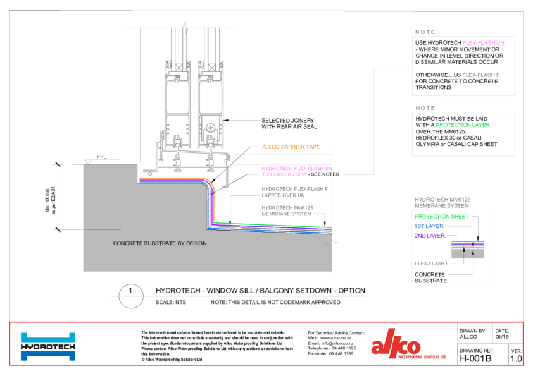This screenshot has width=533, height=376.
Task: Select the 'CONCRETE SUBSTRATE BY DESIGN' label
Action: (x=160, y=243)
